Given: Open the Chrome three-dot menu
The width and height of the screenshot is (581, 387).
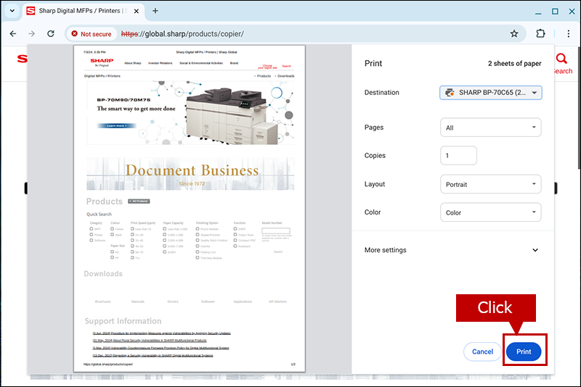Looking at the screenshot, I should 569,33.
